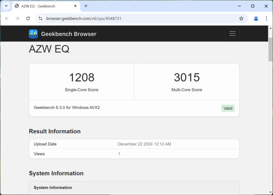Maximize the Chrome window

pyautogui.click(x=253, y=6)
